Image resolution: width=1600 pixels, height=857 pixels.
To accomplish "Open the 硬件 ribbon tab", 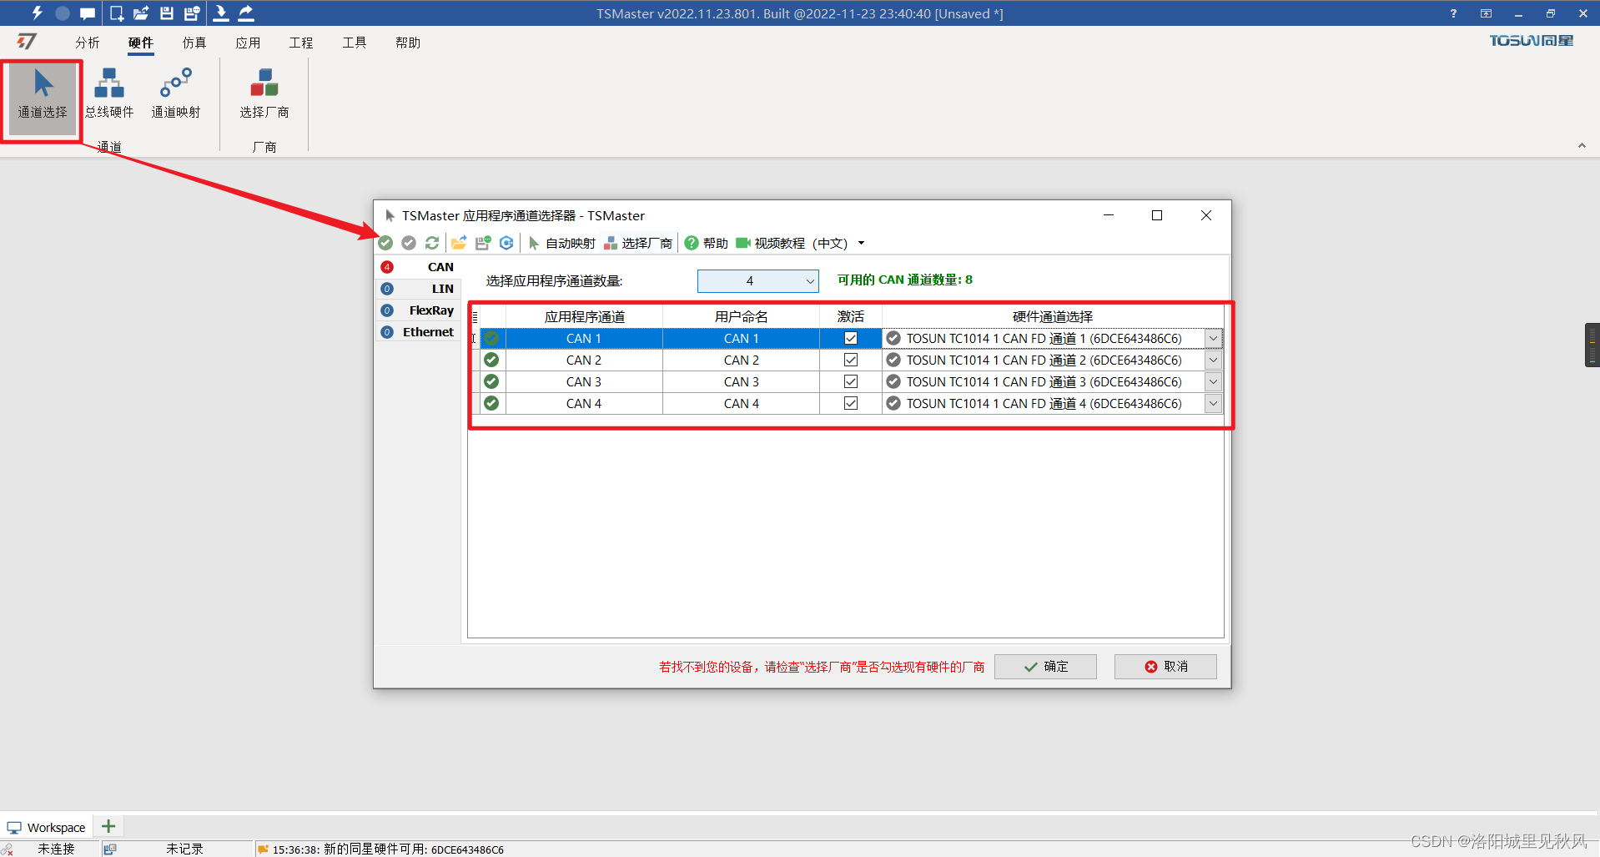I will click(x=141, y=43).
